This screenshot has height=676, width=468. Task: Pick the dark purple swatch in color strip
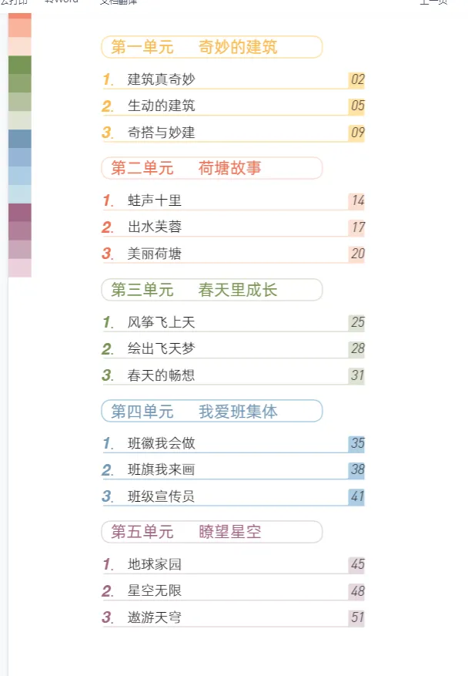point(20,212)
